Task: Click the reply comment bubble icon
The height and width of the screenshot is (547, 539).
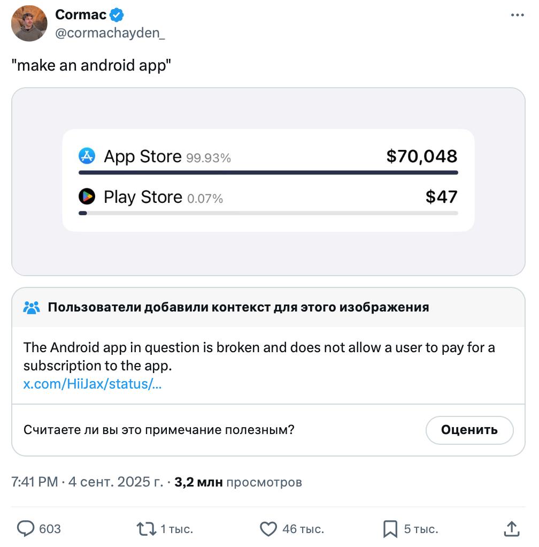Action: 26,529
